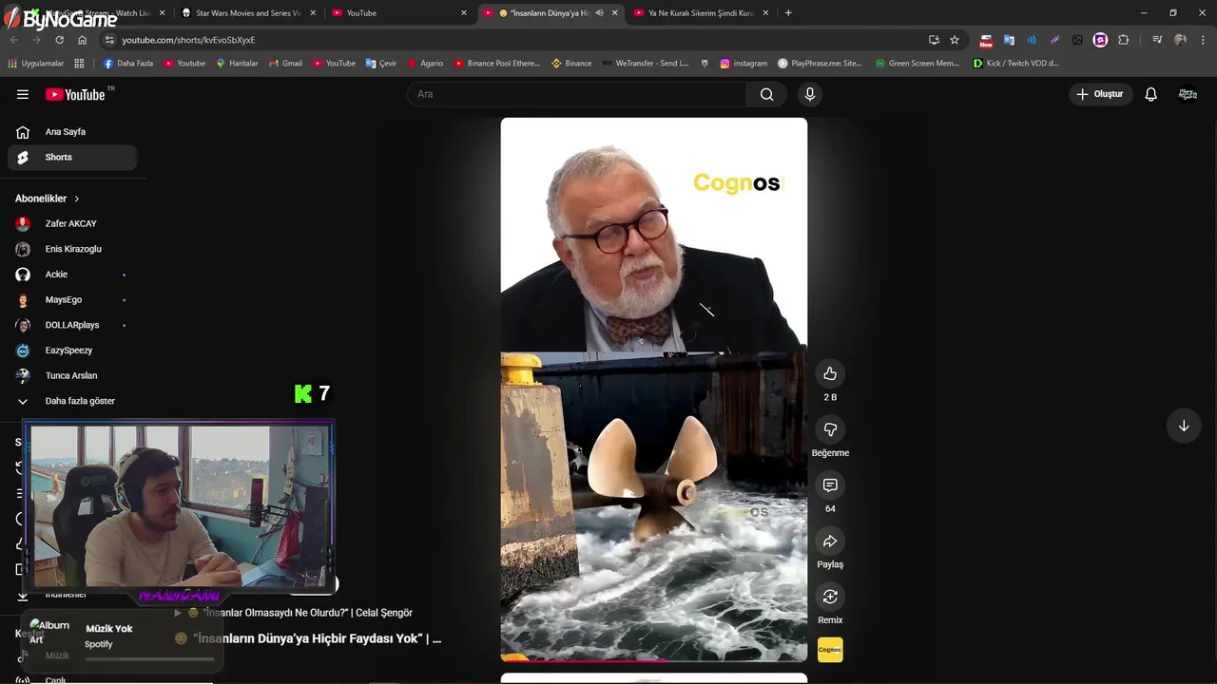Click the Ara search field

click(577, 94)
